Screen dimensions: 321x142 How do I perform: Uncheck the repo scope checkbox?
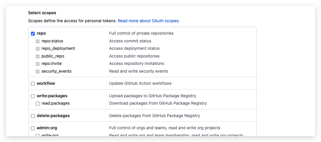point(33,33)
